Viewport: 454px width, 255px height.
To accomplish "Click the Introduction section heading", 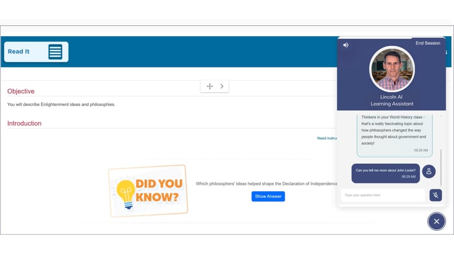I will [x=24, y=123].
